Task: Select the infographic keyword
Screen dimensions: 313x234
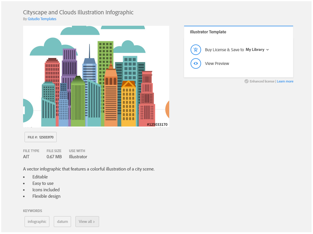Action: point(37,221)
